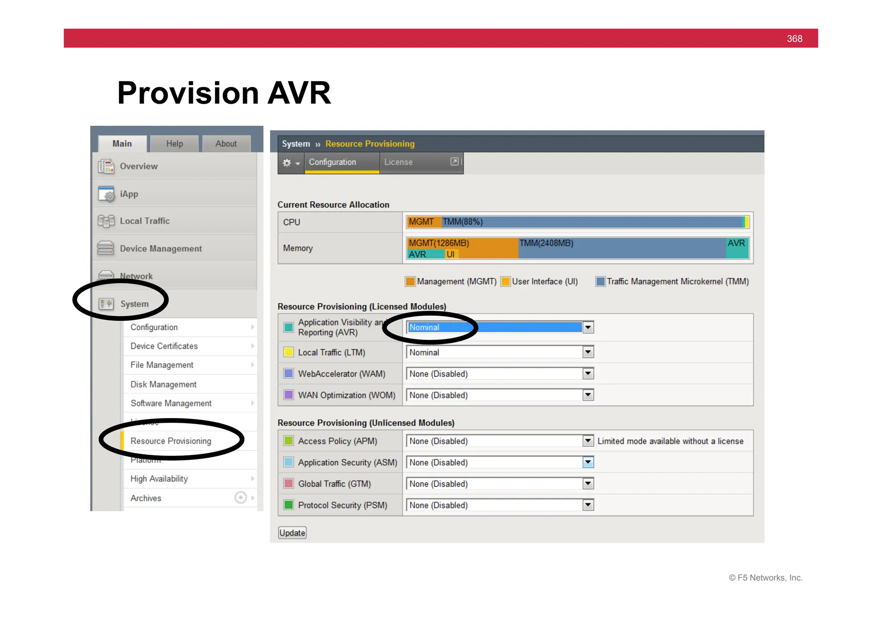
Task: Click the Archives add plus icon
Action: [241, 498]
